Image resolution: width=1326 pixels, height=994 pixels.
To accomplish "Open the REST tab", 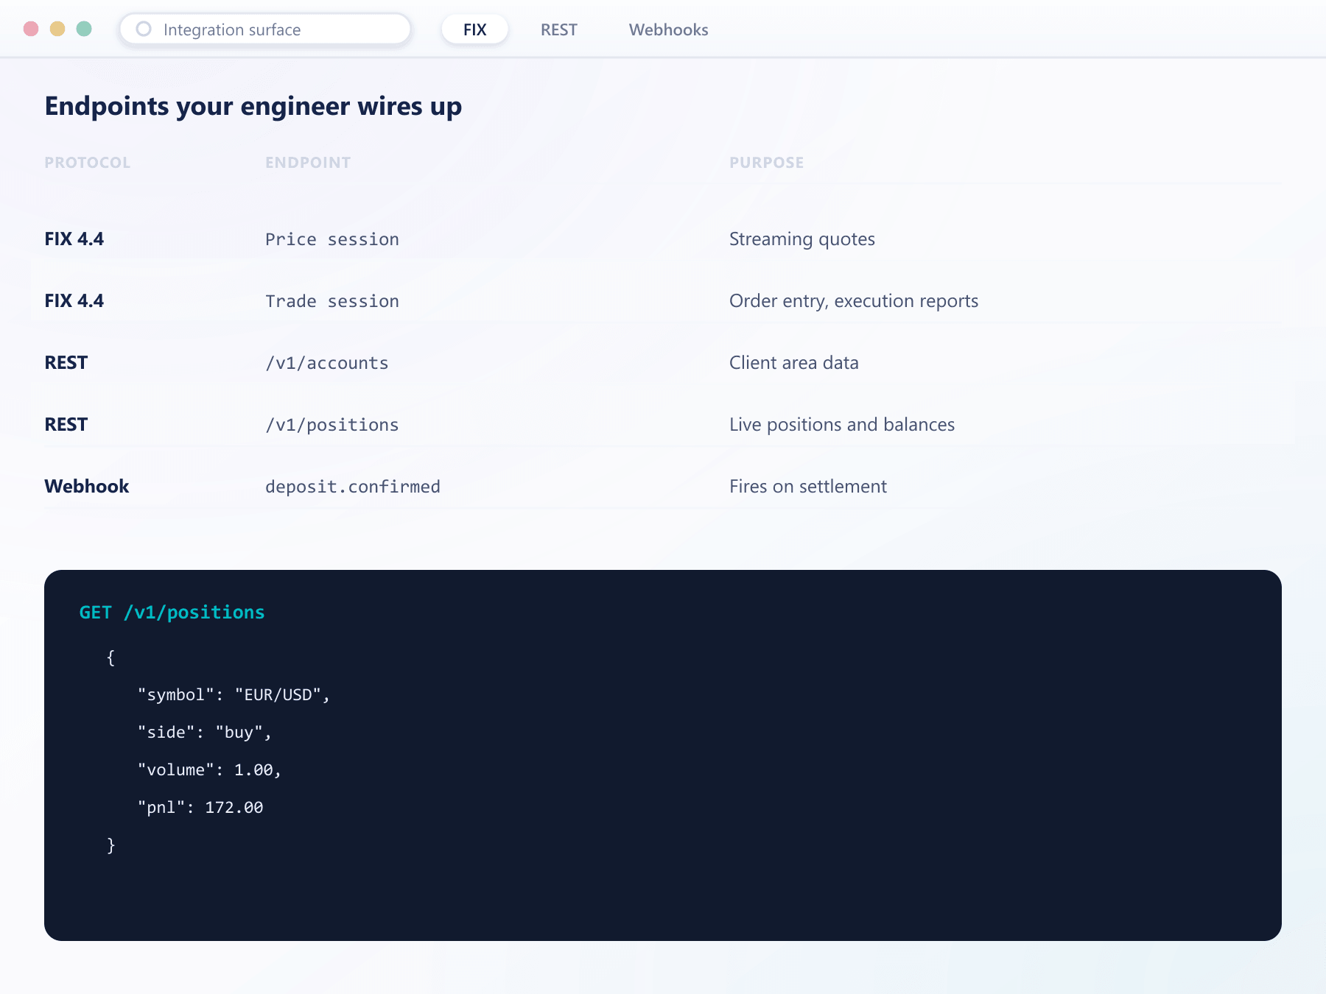I will point(558,29).
